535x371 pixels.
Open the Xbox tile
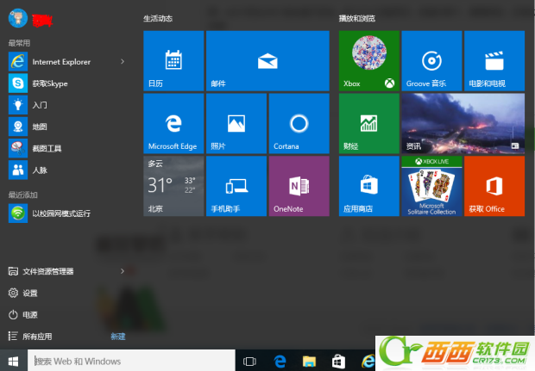368,60
